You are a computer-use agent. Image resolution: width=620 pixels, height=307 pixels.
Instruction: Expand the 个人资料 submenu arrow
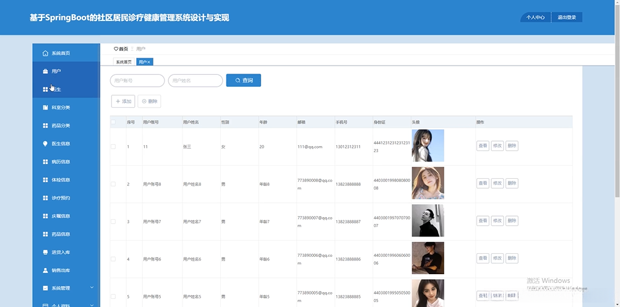pos(92,305)
